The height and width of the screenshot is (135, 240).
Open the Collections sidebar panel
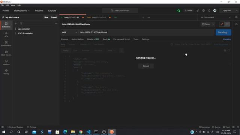[x=6, y=25]
